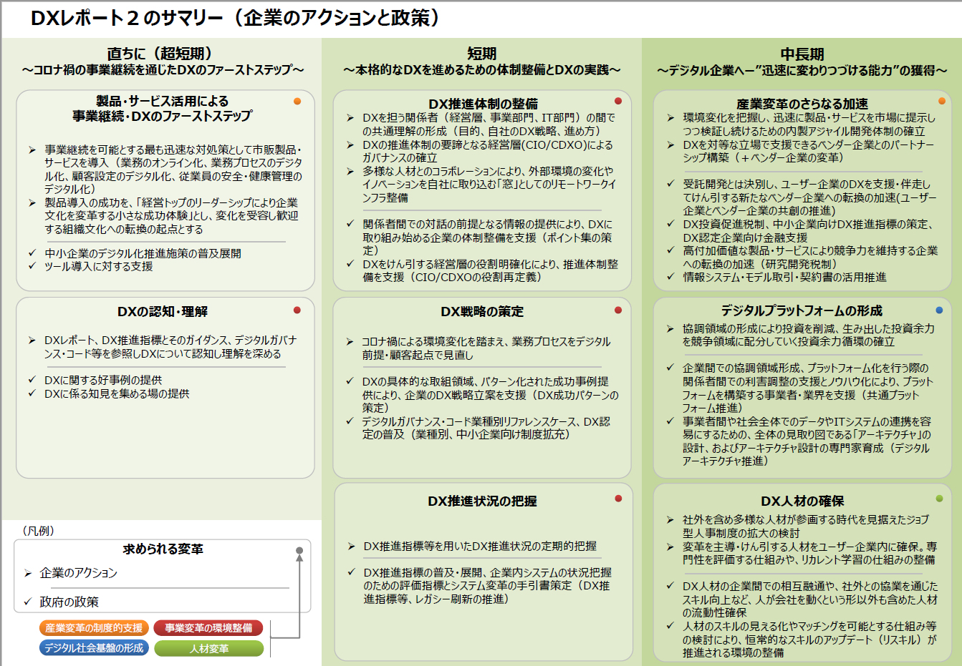
Task: Click text 中小企業のデジタル化推進施策の普及展開
Action: click(x=143, y=253)
